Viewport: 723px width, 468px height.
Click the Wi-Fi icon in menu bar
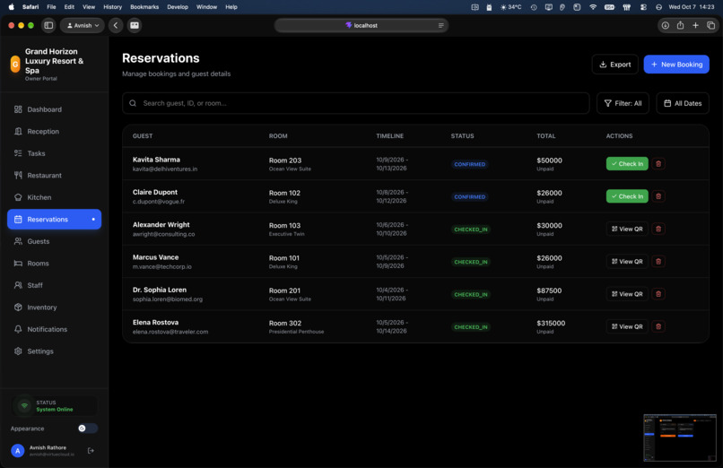[593, 7]
